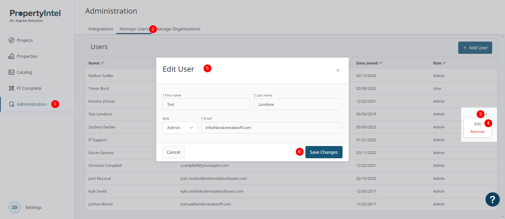Switch to the Manage Organizations tab

178,29
